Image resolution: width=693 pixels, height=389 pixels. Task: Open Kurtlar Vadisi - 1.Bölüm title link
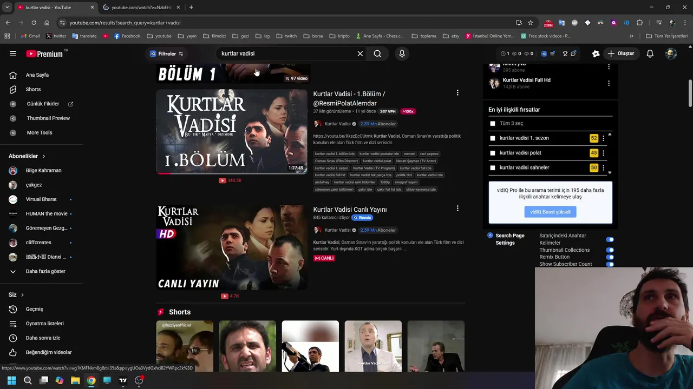(x=349, y=98)
